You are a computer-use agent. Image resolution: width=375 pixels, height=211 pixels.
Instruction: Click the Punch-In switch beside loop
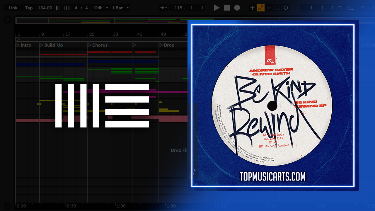(x=341, y=8)
